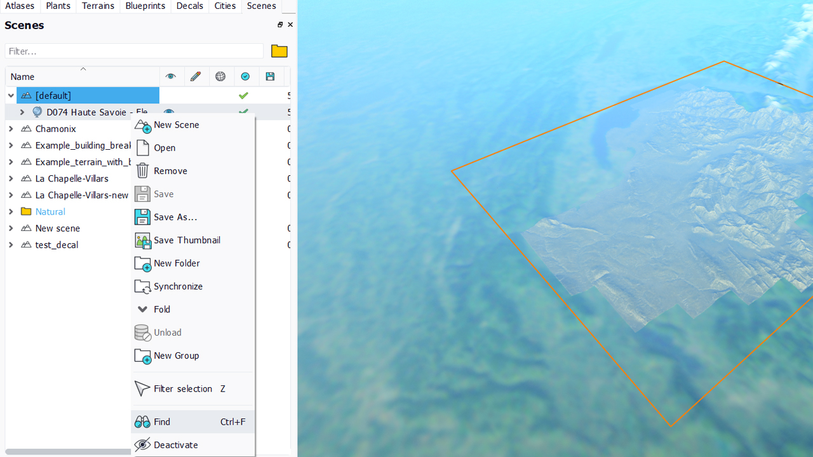Toggle active check on D074 Haute Savoie row

click(243, 112)
